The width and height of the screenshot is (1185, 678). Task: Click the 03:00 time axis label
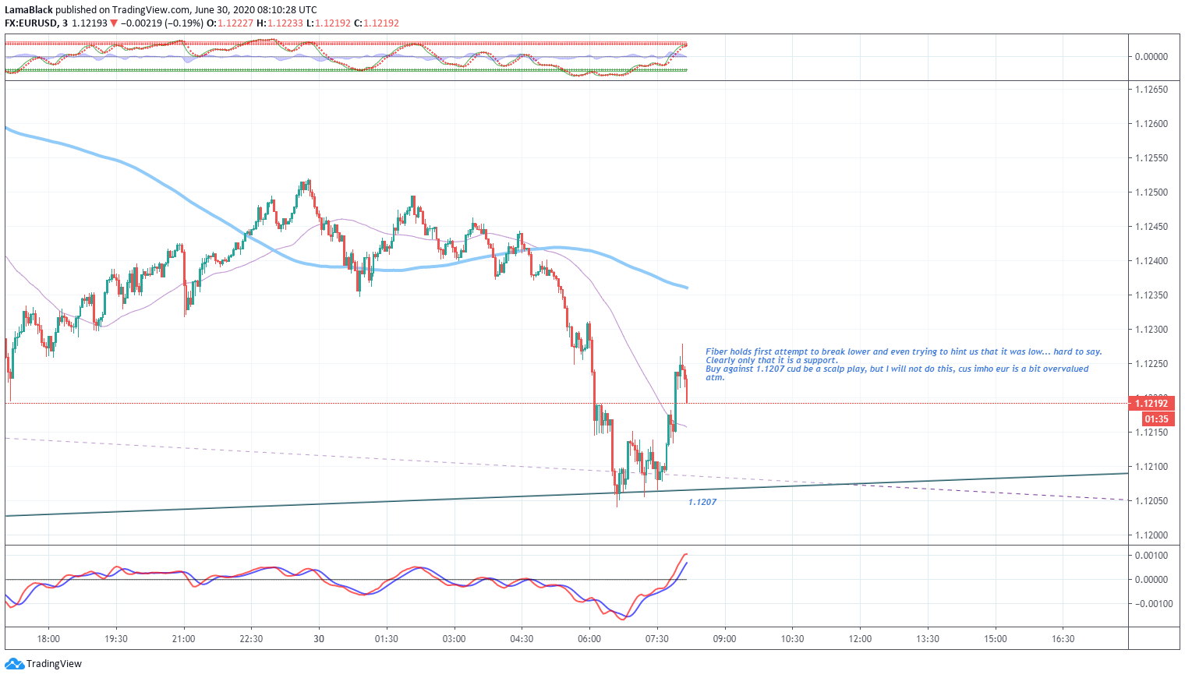pyautogui.click(x=455, y=639)
